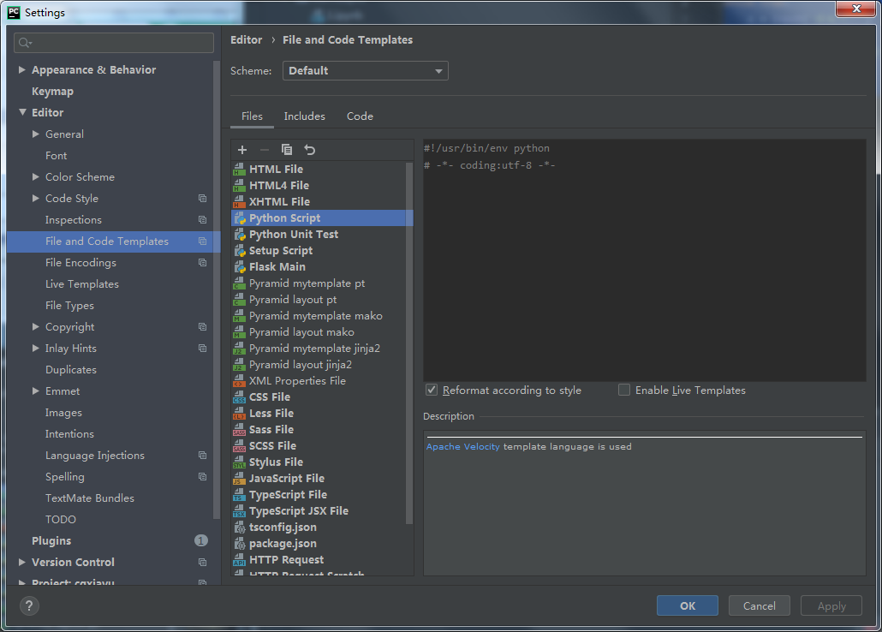Open the File Encodings page

point(81,263)
